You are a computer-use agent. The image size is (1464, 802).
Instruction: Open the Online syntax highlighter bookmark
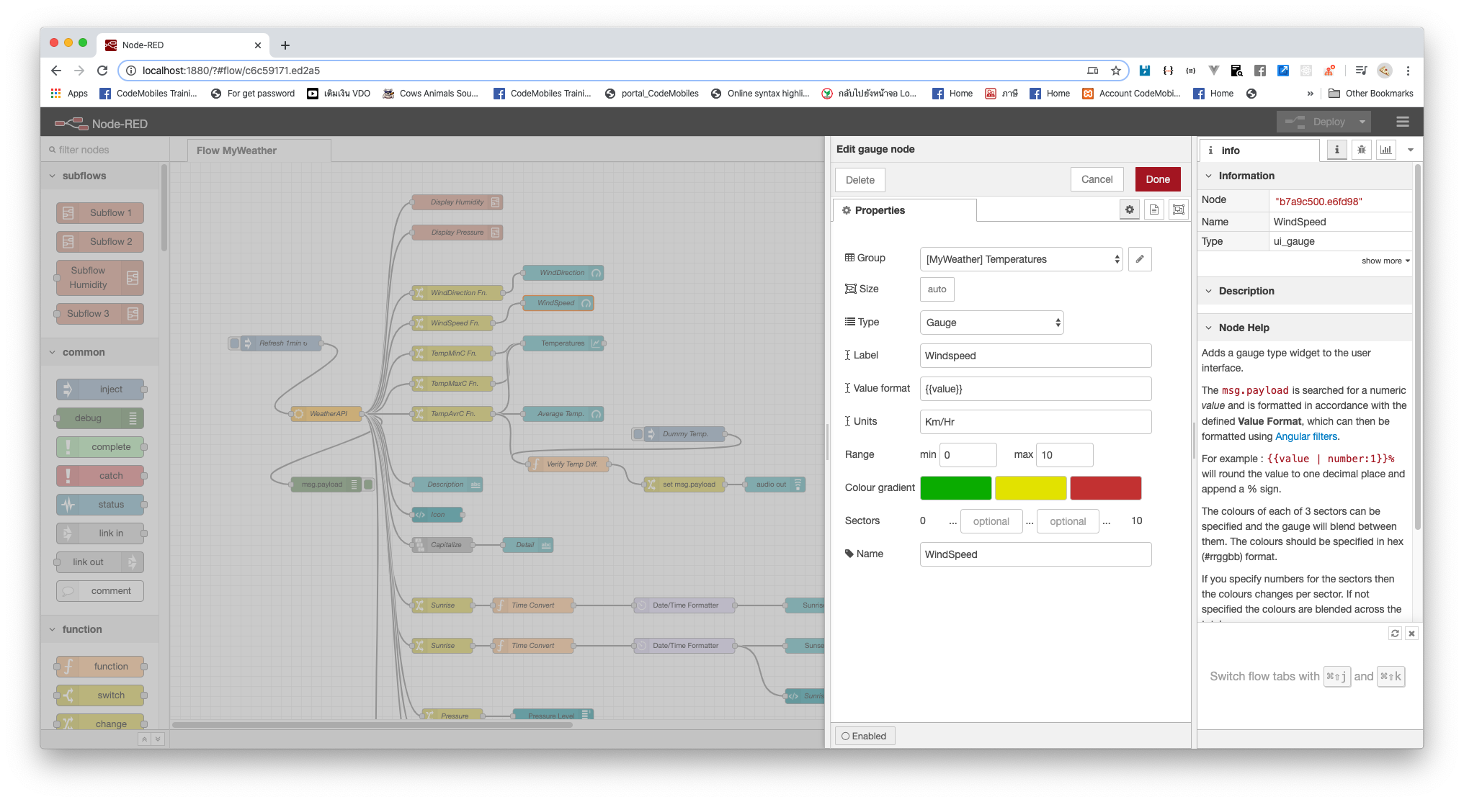(760, 94)
